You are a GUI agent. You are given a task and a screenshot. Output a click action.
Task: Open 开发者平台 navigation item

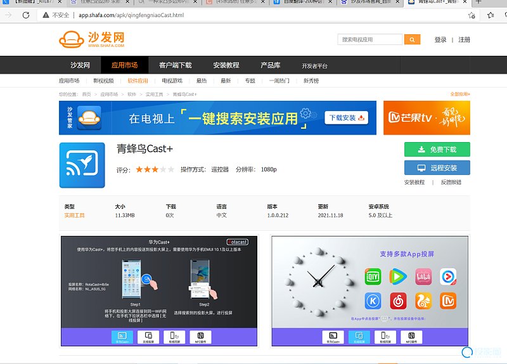(x=314, y=66)
